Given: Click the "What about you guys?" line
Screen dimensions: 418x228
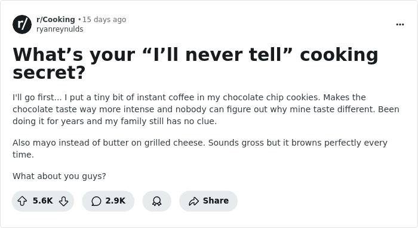Looking at the screenshot, I should [59, 176].
